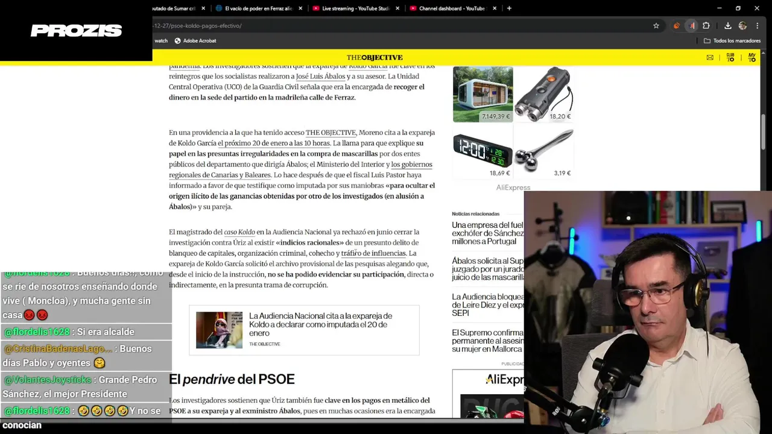This screenshot has width=772, height=434.
Task: Open the 'José Luis Ábalos' link
Action: click(x=320, y=77)
